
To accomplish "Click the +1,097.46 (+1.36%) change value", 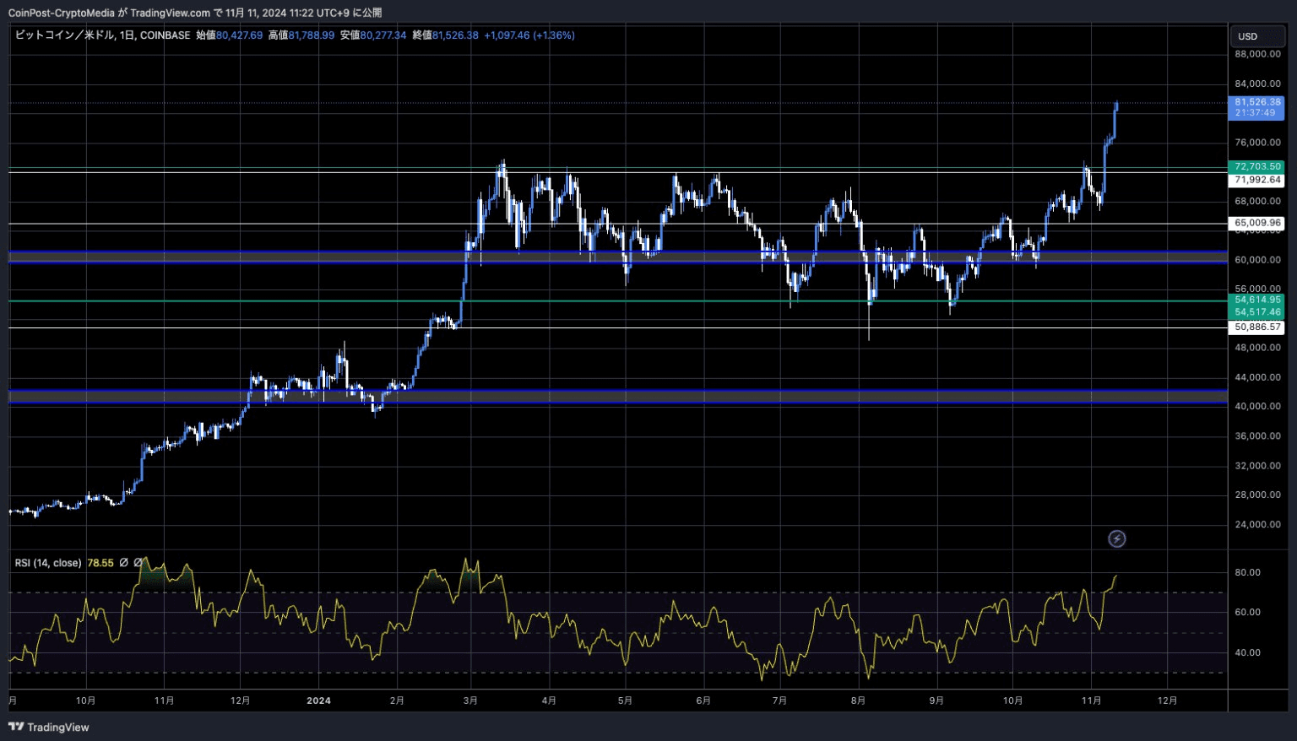I will pyautogui.click(x=529, y=35).
